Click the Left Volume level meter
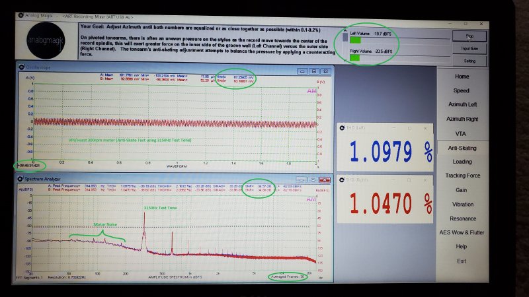Screen dimensions: 529x297 point(400,40)
